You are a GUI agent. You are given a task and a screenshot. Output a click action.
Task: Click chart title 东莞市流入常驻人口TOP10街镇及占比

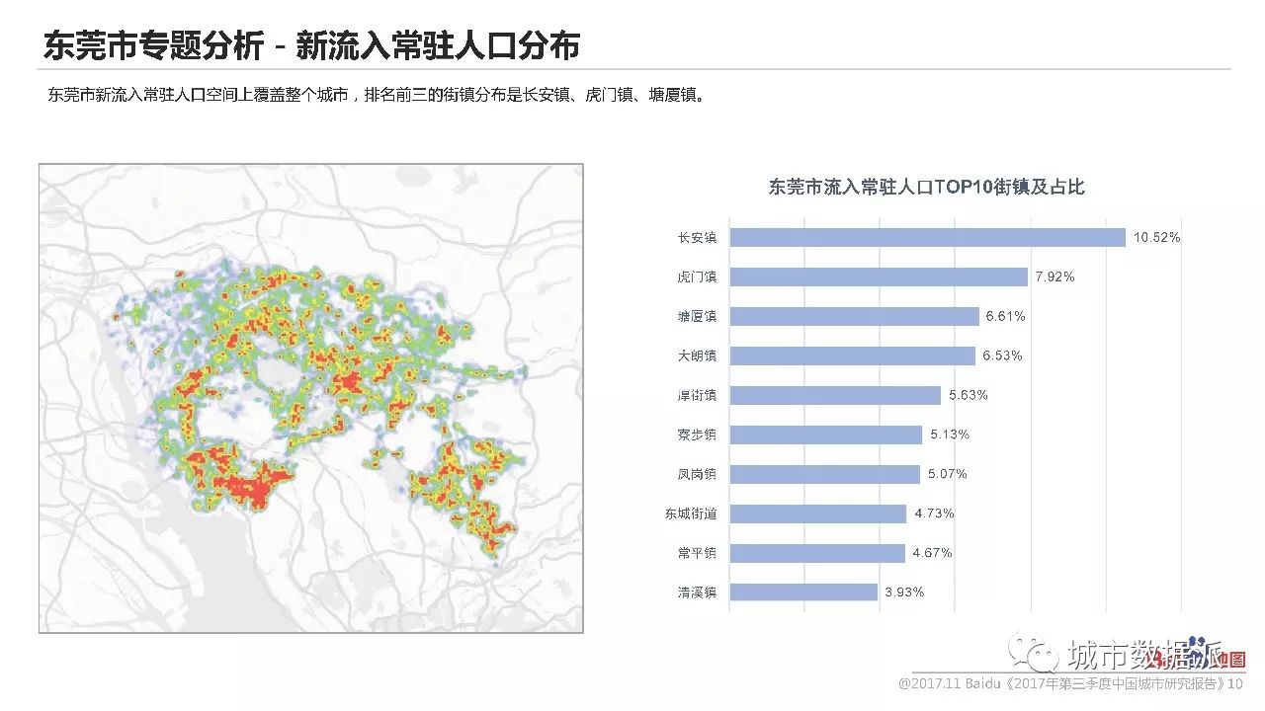point(926,188)
